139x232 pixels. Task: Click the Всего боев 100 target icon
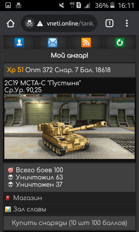pyautogui.click(x=10, y=170)
